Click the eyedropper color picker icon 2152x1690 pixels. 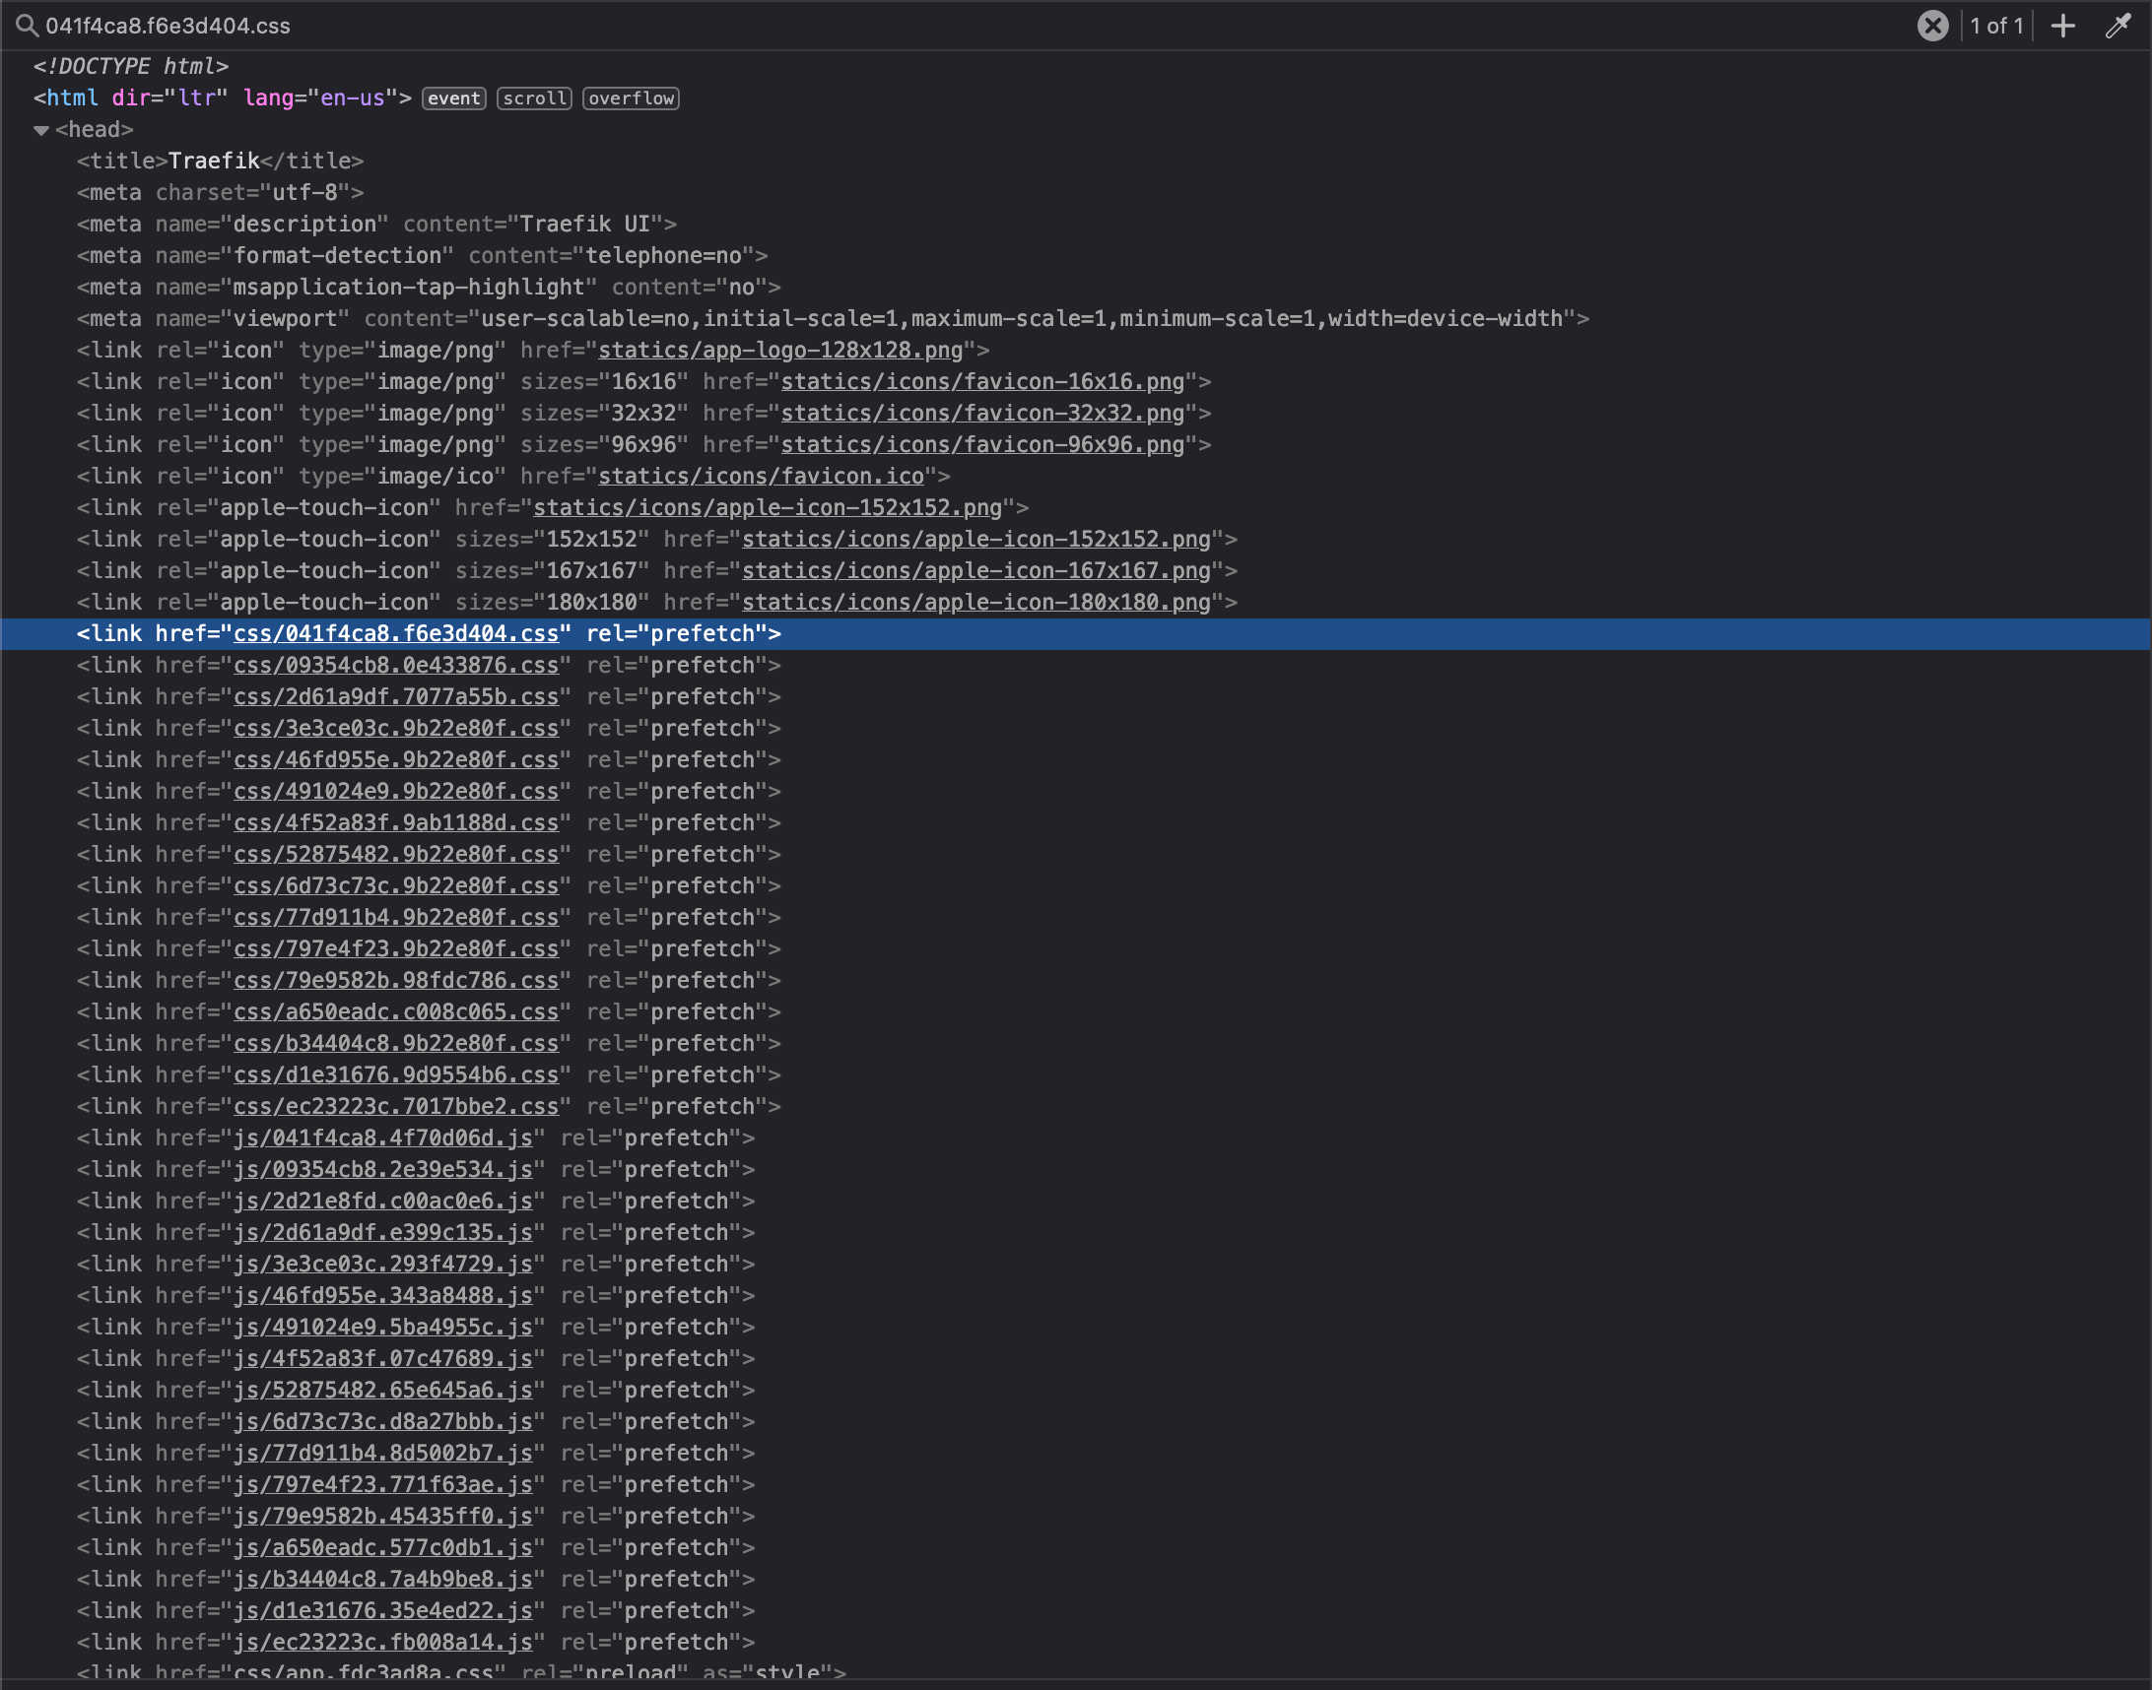point(2118,26)
